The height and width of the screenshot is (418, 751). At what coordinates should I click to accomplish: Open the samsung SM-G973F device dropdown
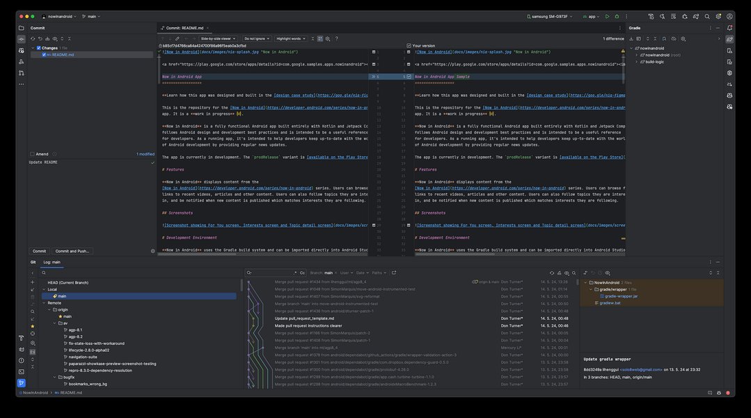[x=550, y=16]
